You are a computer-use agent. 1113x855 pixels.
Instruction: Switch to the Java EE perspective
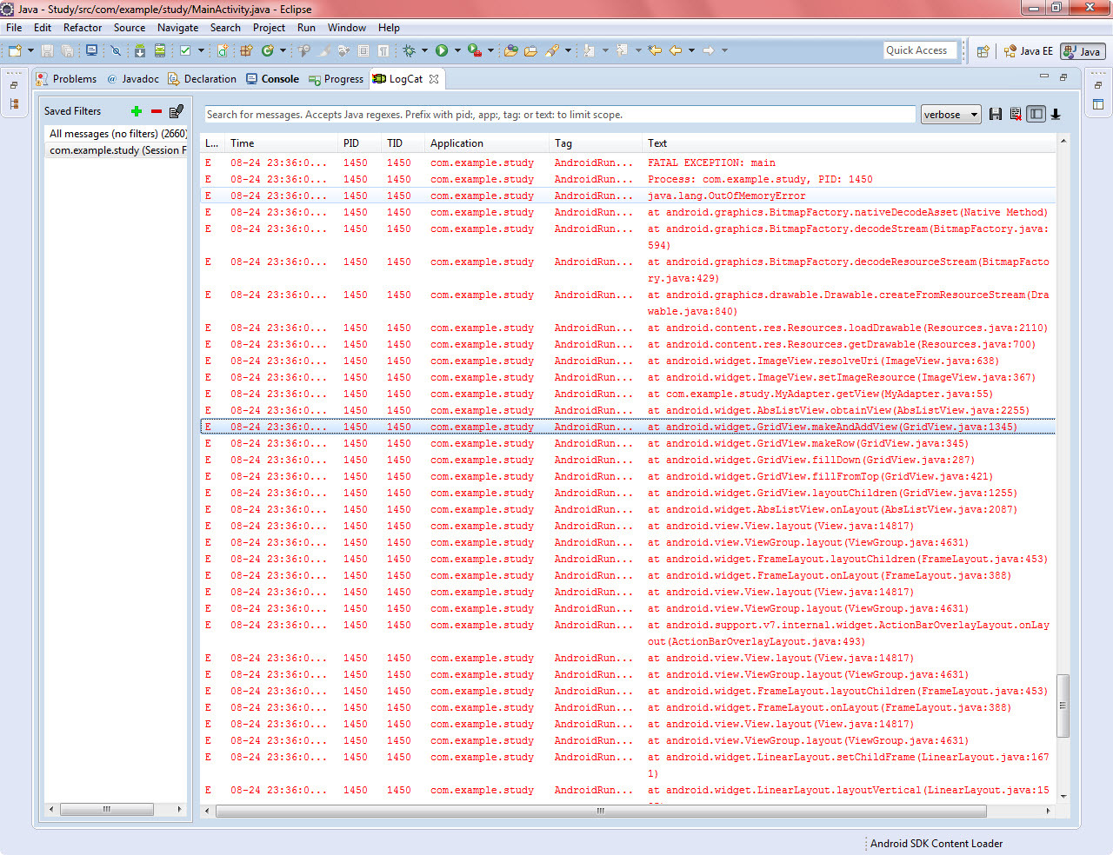tap(1029, 51)
